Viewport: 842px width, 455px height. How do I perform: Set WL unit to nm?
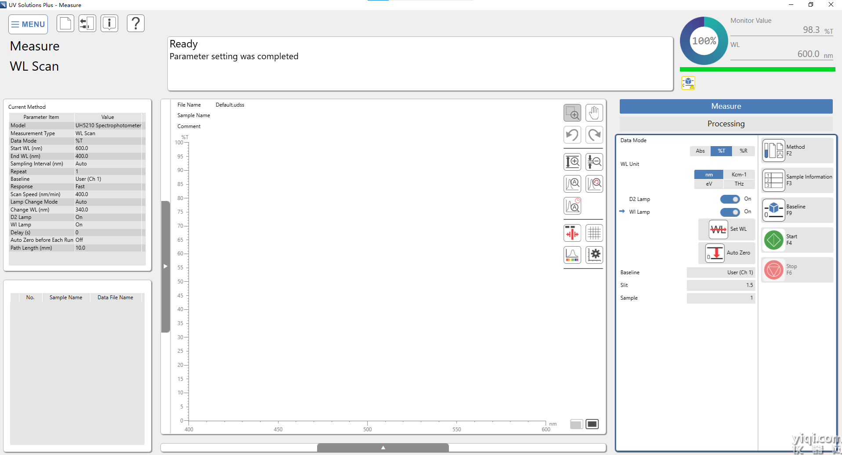(709, 175)
